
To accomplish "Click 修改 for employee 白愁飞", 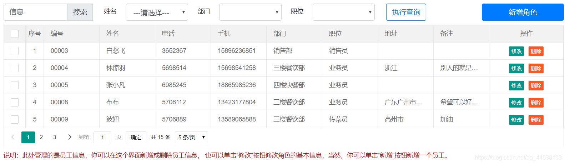I will click(x=516, y=51).
